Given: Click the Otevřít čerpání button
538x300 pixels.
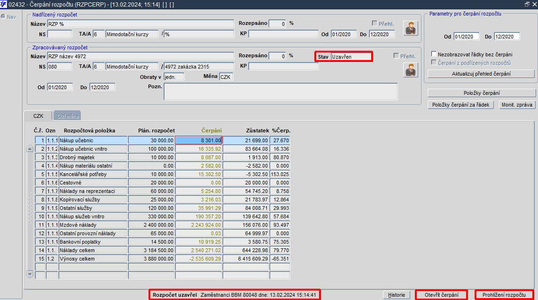Looking at the screenshot, I should pos(441,295).
